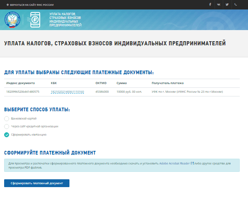Screen dimensions: 248x197
Task: Open the Facebook page icon
Action: (x=210, y=5)
